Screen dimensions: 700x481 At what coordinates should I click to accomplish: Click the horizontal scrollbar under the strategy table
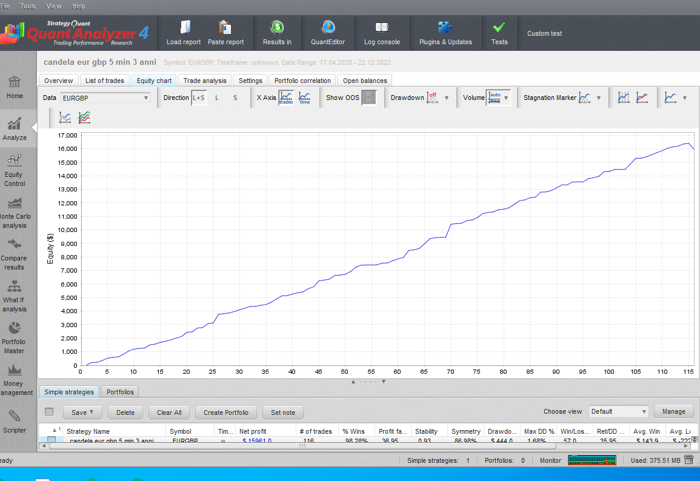click(x=303, y=446)
